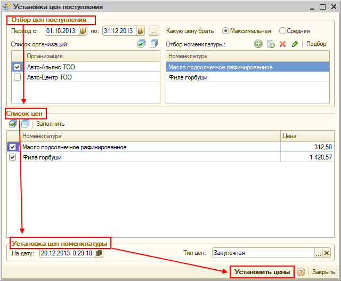Clear the Тип цен field value

coord(327,253)
